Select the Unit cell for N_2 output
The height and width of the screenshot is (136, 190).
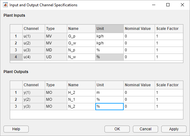(109, 106)
